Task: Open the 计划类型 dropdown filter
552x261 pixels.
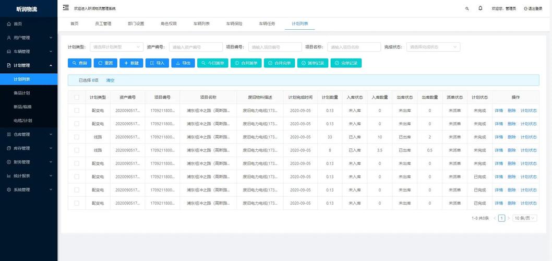Action: tap(116, 47)
